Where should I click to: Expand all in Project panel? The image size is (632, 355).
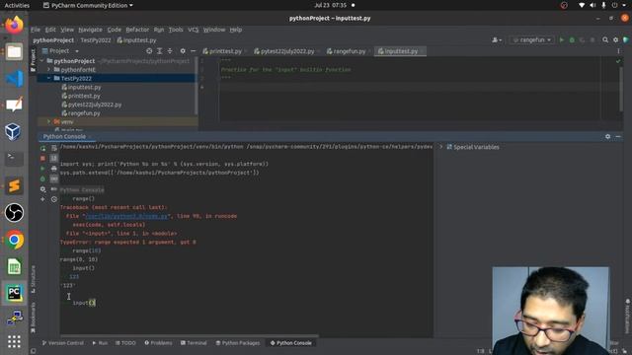(x=160, y=51)
